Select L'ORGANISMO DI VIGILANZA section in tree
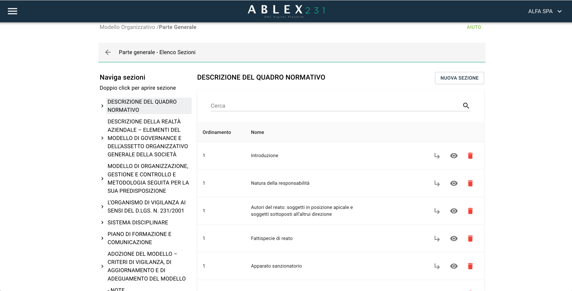The width and height of the screenshot is (572, 291). click(146, 207)
